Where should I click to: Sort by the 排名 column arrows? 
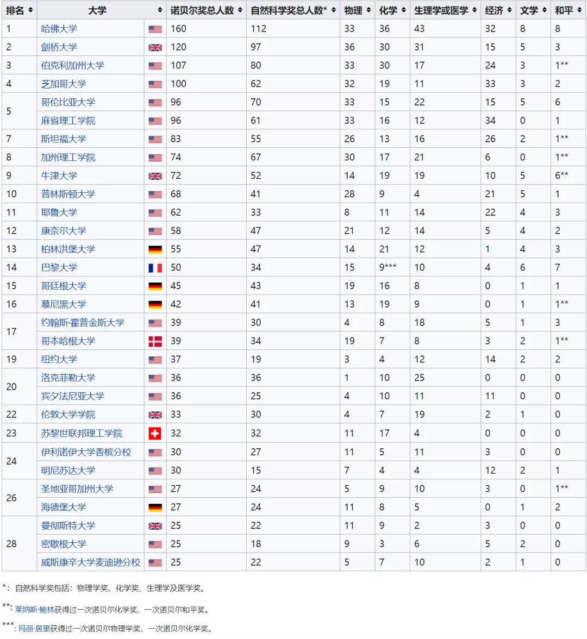click(30, 10)
